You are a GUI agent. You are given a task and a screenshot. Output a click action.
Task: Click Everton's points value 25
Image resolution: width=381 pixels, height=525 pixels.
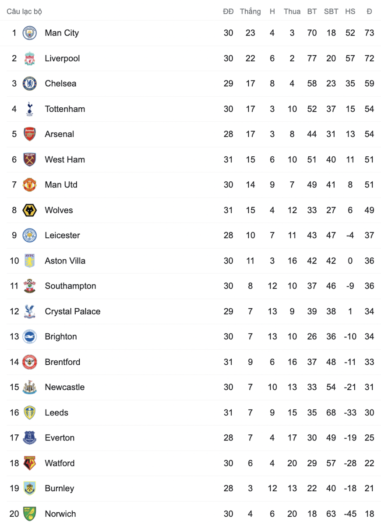[x=369, y=437]
